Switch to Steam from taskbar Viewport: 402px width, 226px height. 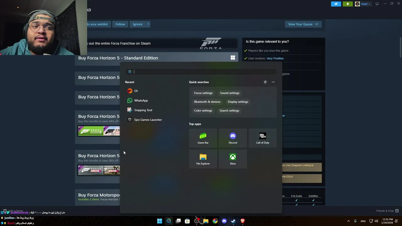(x=233, y=221)
